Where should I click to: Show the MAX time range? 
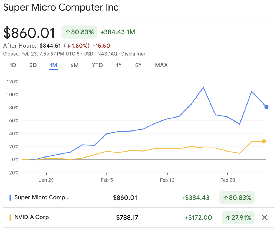point(161,65)
